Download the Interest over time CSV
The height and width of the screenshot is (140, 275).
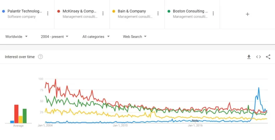[249, 57]
